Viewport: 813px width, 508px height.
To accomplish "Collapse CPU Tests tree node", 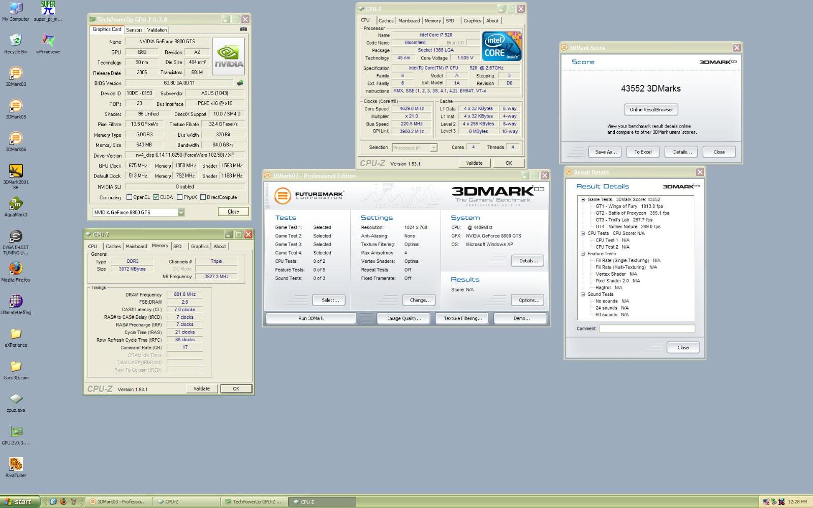I will [x=583, y=233].
